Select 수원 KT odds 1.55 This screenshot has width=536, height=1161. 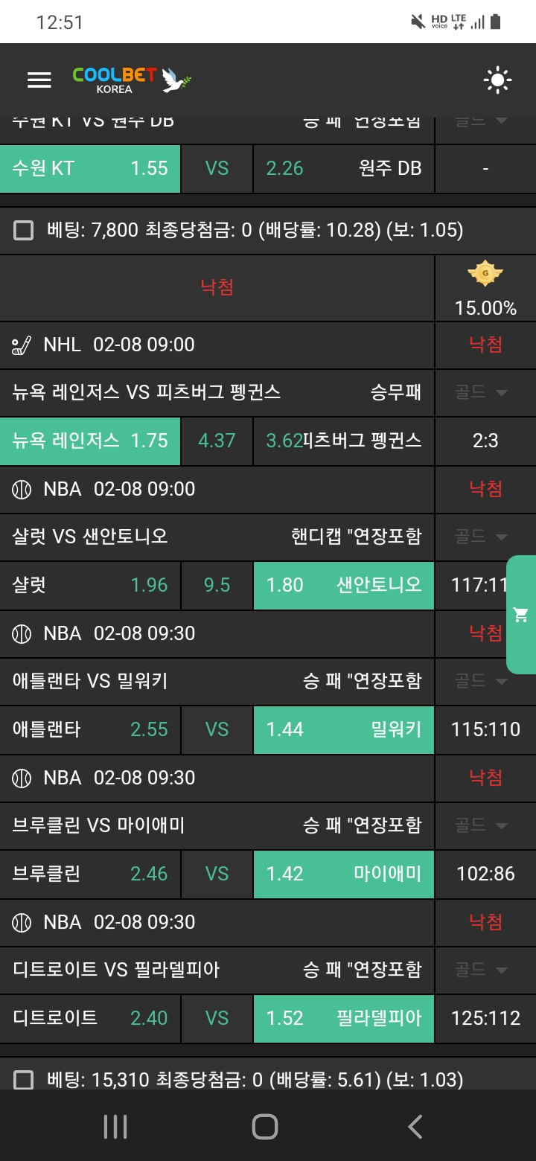pos(90,168)
